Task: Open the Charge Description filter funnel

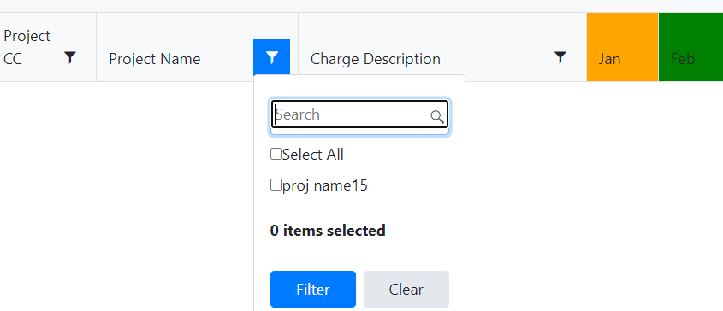Action: click(x=560, y=57)
